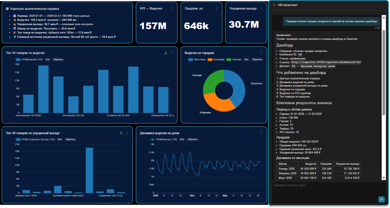390x208 pixels.
Task: Open options menu of Выручка по городам chart
Action: click(x=261, y=53)
